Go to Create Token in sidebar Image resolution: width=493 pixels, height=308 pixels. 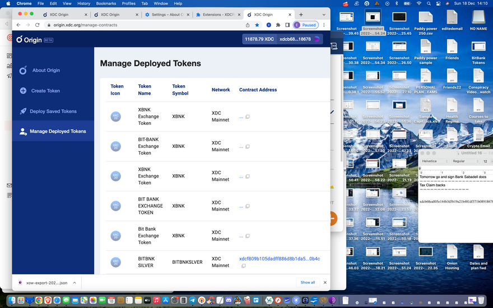[x=45, y=91]
